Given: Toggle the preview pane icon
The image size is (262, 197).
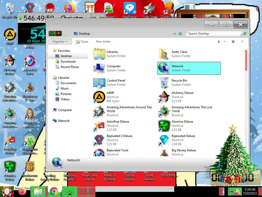Looking at the screenshot, I should [x=233, y=42].
